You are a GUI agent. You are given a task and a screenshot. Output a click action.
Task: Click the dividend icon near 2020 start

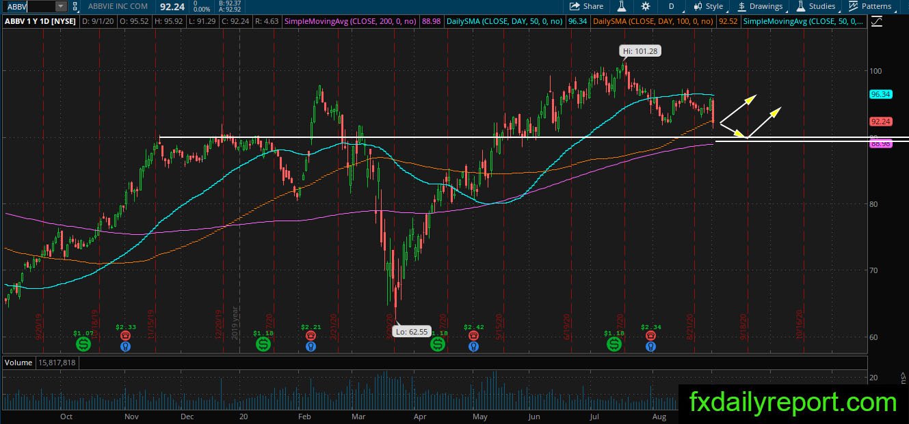263,345
